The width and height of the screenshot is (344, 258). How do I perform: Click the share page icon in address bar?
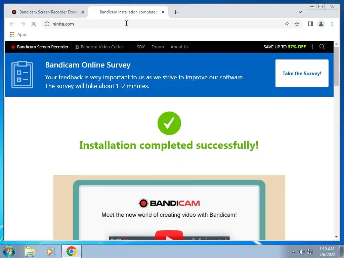pyautogui.click(x=286, y=24)
